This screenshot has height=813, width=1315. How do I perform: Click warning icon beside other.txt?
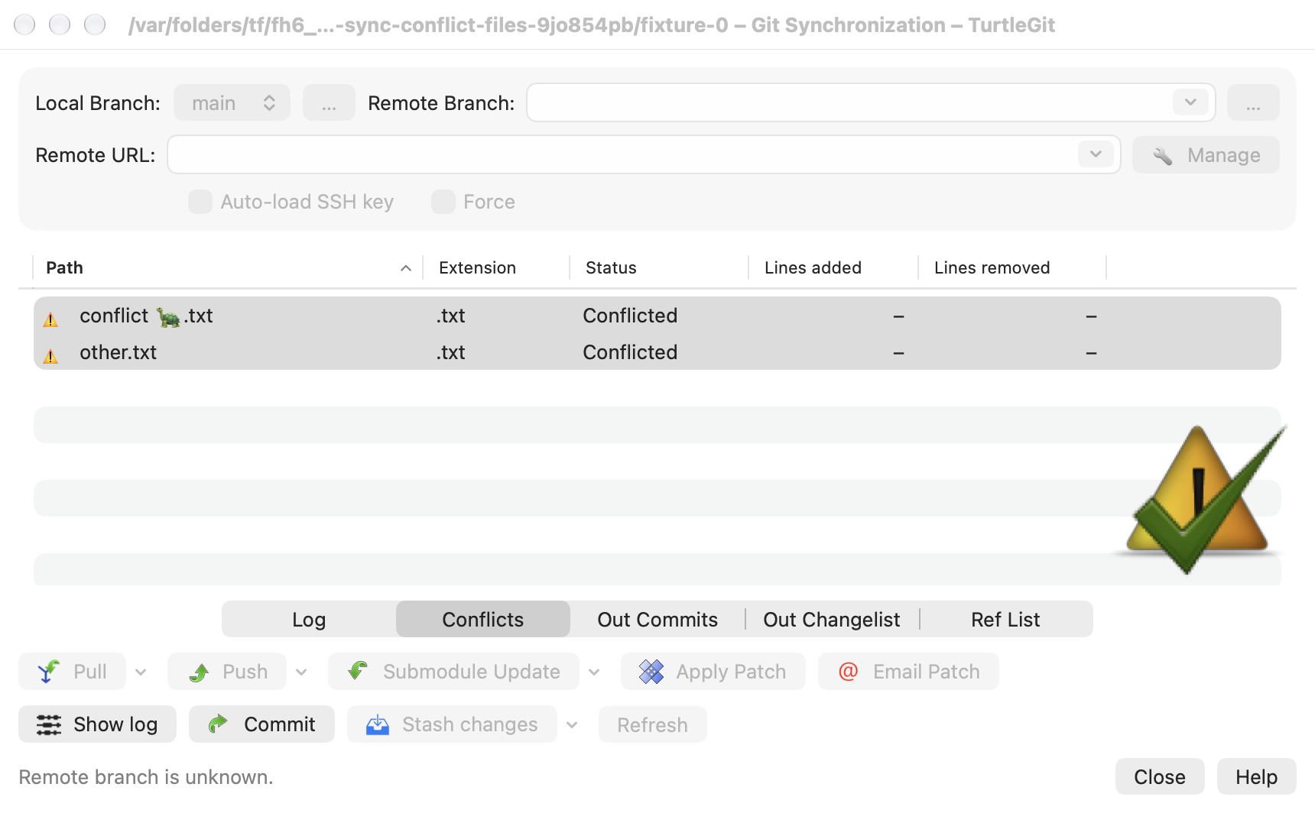click(50, 356)
